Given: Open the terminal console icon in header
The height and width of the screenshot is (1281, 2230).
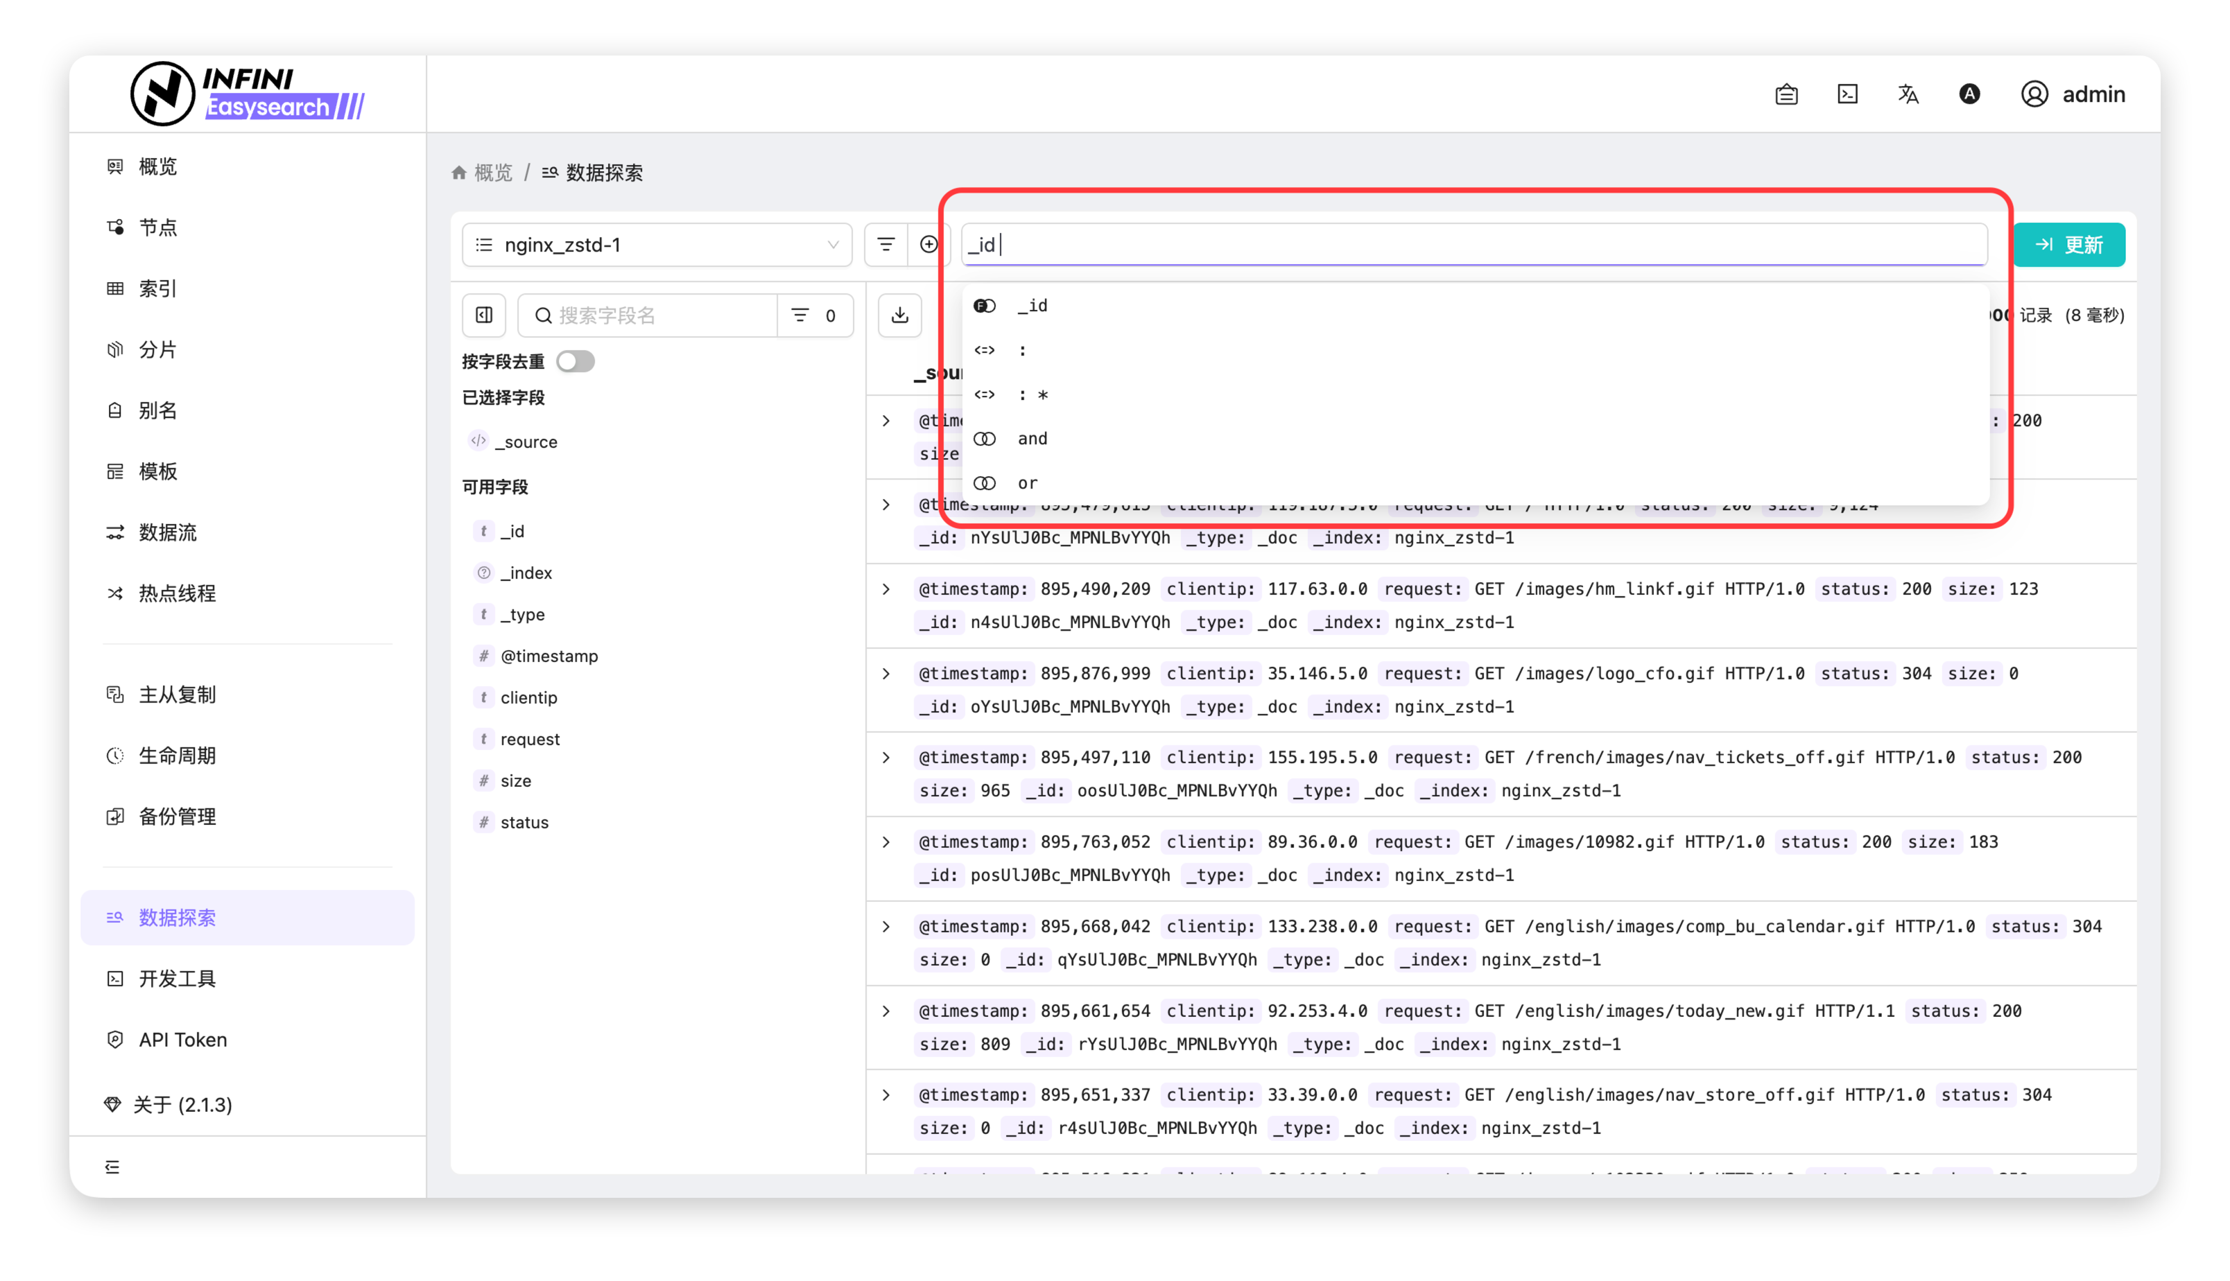Looking at the screenshot, I should pos(1847,94).
